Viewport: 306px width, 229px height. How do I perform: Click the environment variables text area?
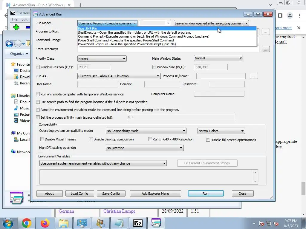(149, 177)
